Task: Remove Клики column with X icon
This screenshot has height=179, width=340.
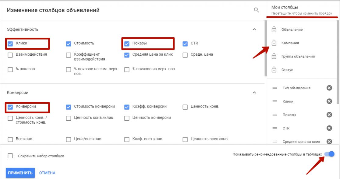Action: [x=329, y=101]
